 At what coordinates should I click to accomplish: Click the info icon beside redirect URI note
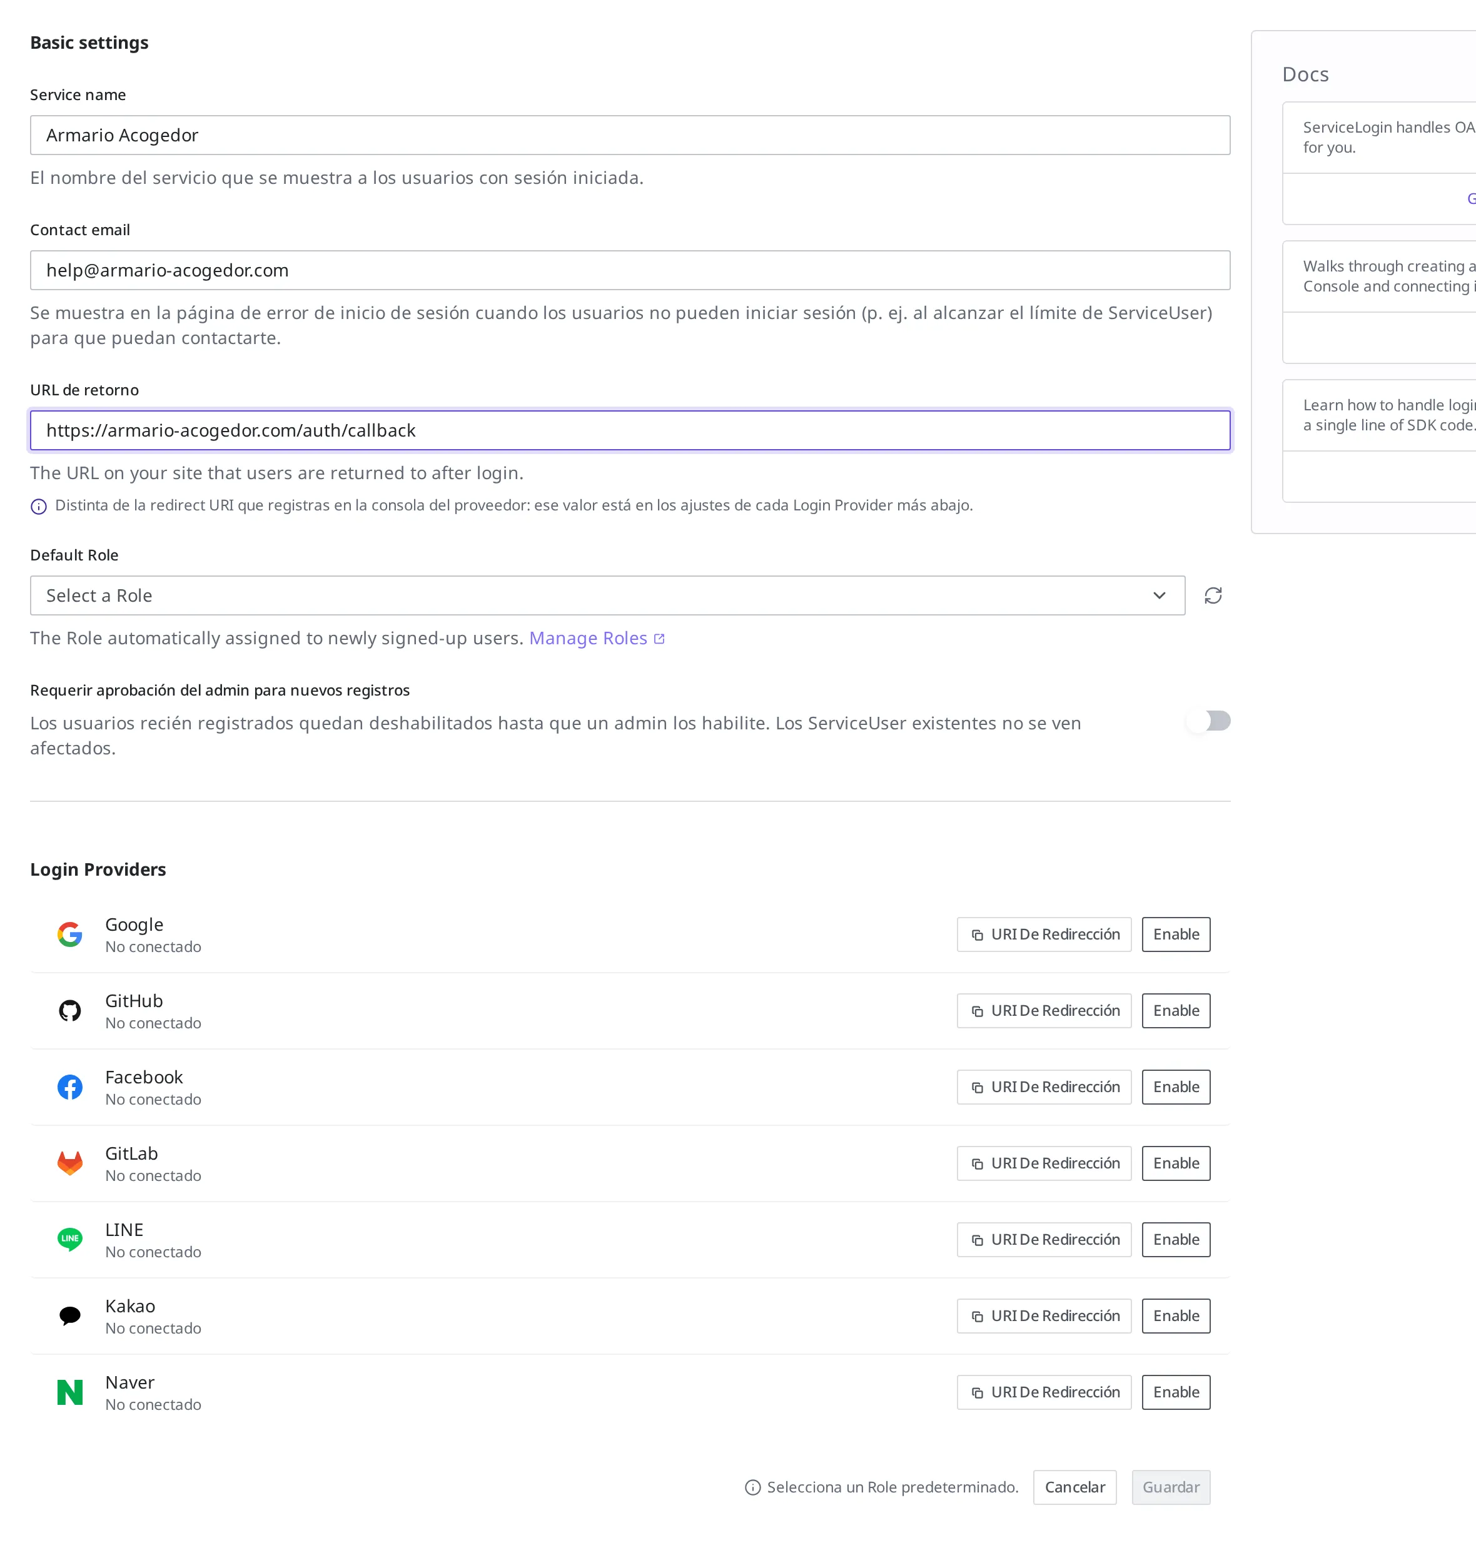click(x=39, y=506)
